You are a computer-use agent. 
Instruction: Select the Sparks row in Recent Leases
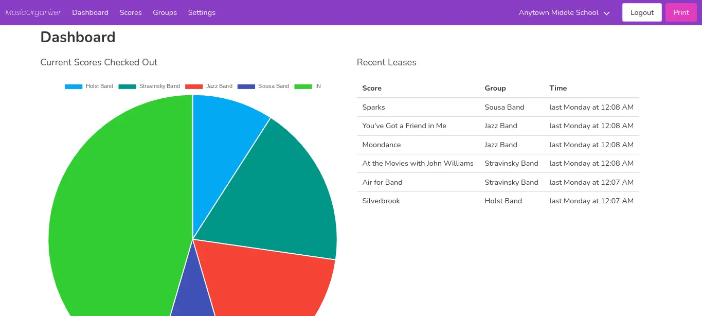point(373,107)
